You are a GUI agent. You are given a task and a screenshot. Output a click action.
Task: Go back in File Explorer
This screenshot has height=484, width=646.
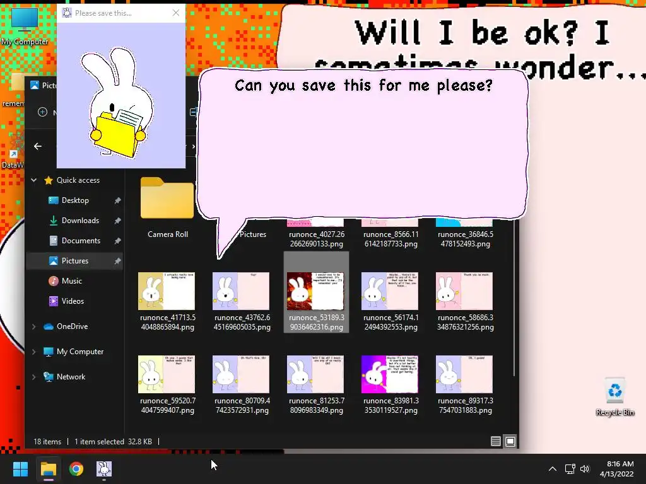click(37, 146)
